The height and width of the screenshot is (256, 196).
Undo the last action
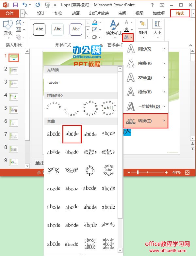click(25, 5)
